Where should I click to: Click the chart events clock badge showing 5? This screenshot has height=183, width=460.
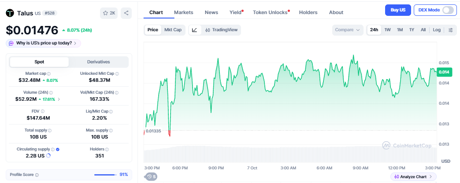tap(152, 176)
